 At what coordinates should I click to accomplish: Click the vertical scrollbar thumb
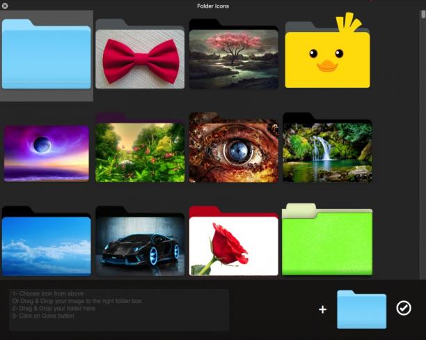423,14
